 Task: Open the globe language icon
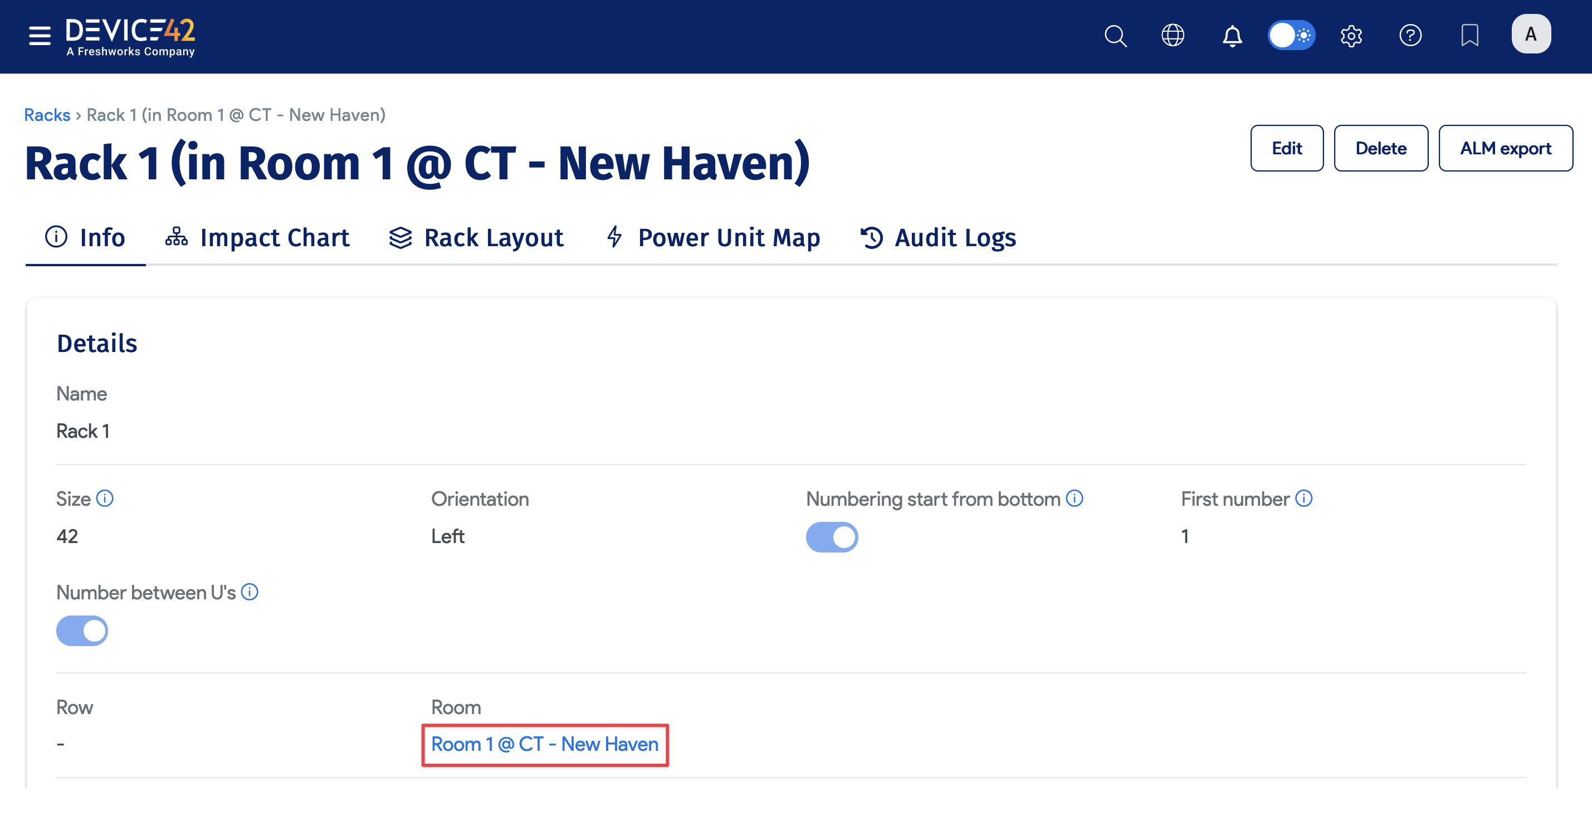click(x=1173, y=36)
